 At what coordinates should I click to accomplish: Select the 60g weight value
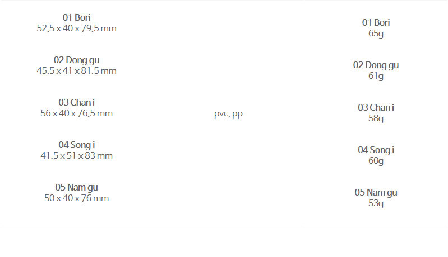[376, 160]
